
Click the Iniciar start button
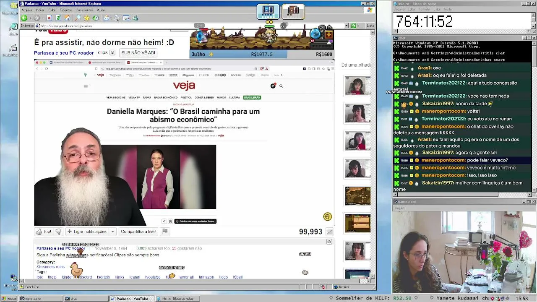(x=9, y=299)
